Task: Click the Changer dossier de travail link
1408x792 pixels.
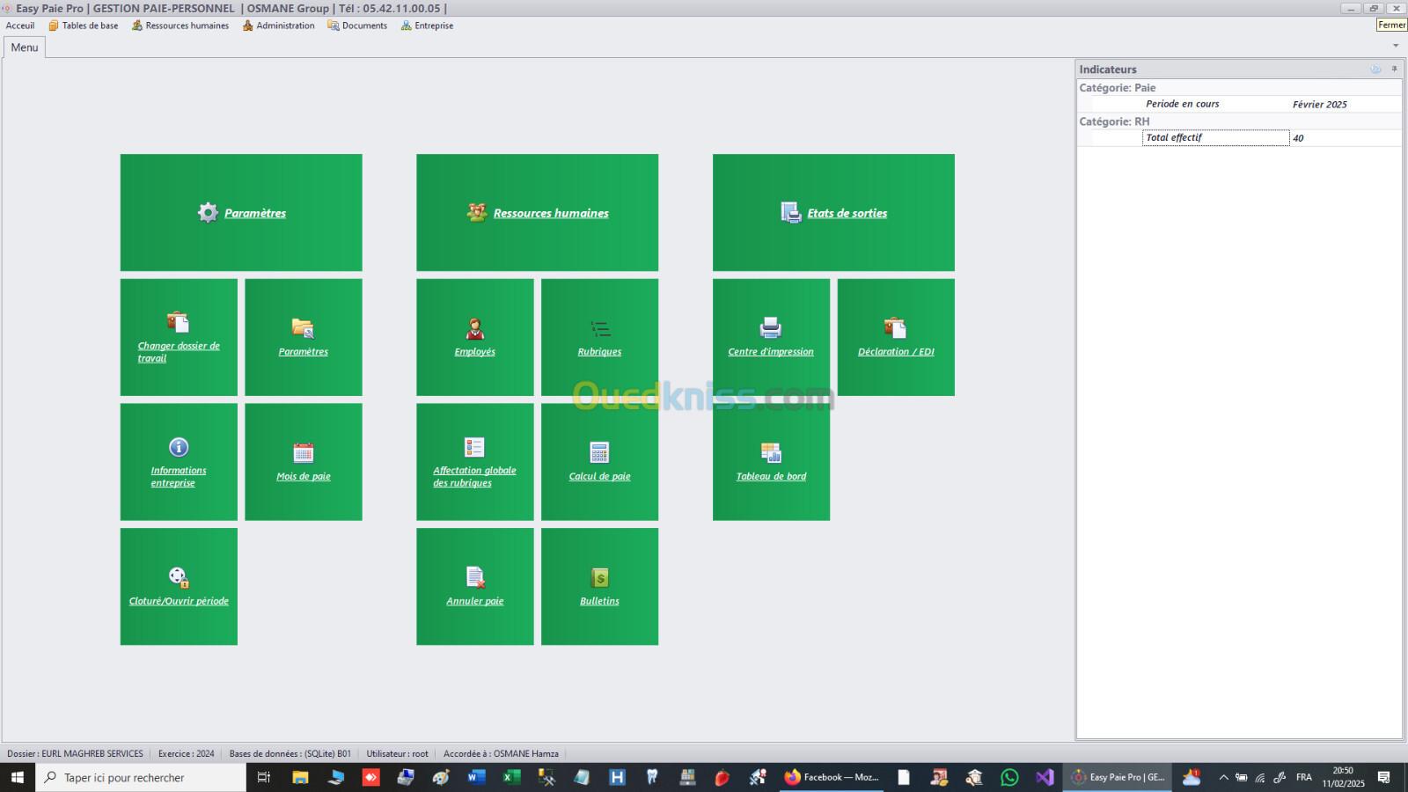Action: [x=179, y=351]
